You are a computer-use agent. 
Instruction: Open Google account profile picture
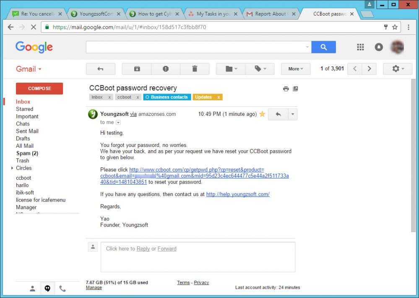click(398, 47)
